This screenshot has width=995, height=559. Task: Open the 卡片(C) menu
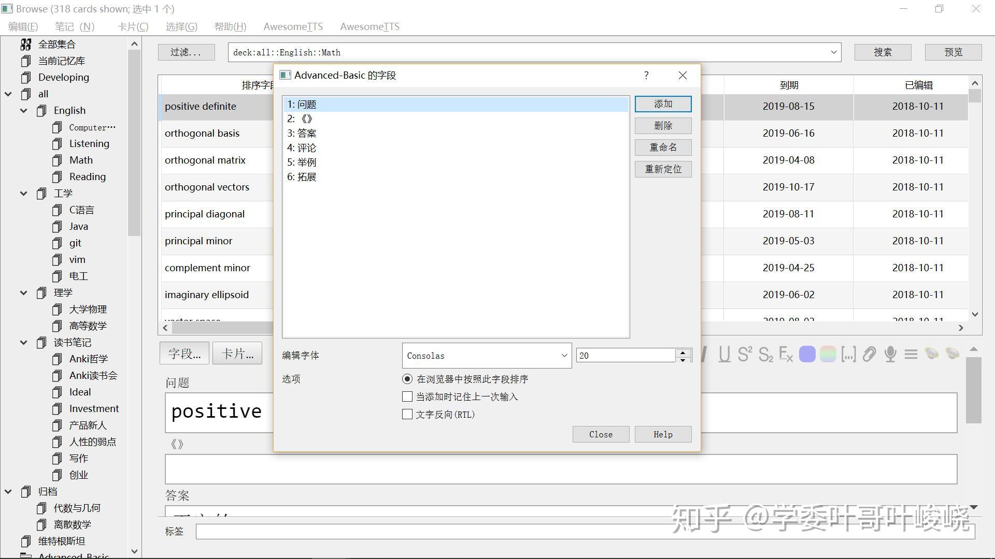coord(133,26)
